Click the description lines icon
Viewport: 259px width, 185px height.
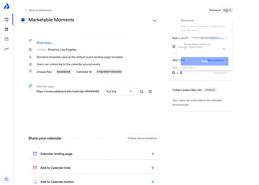point(30,40)
